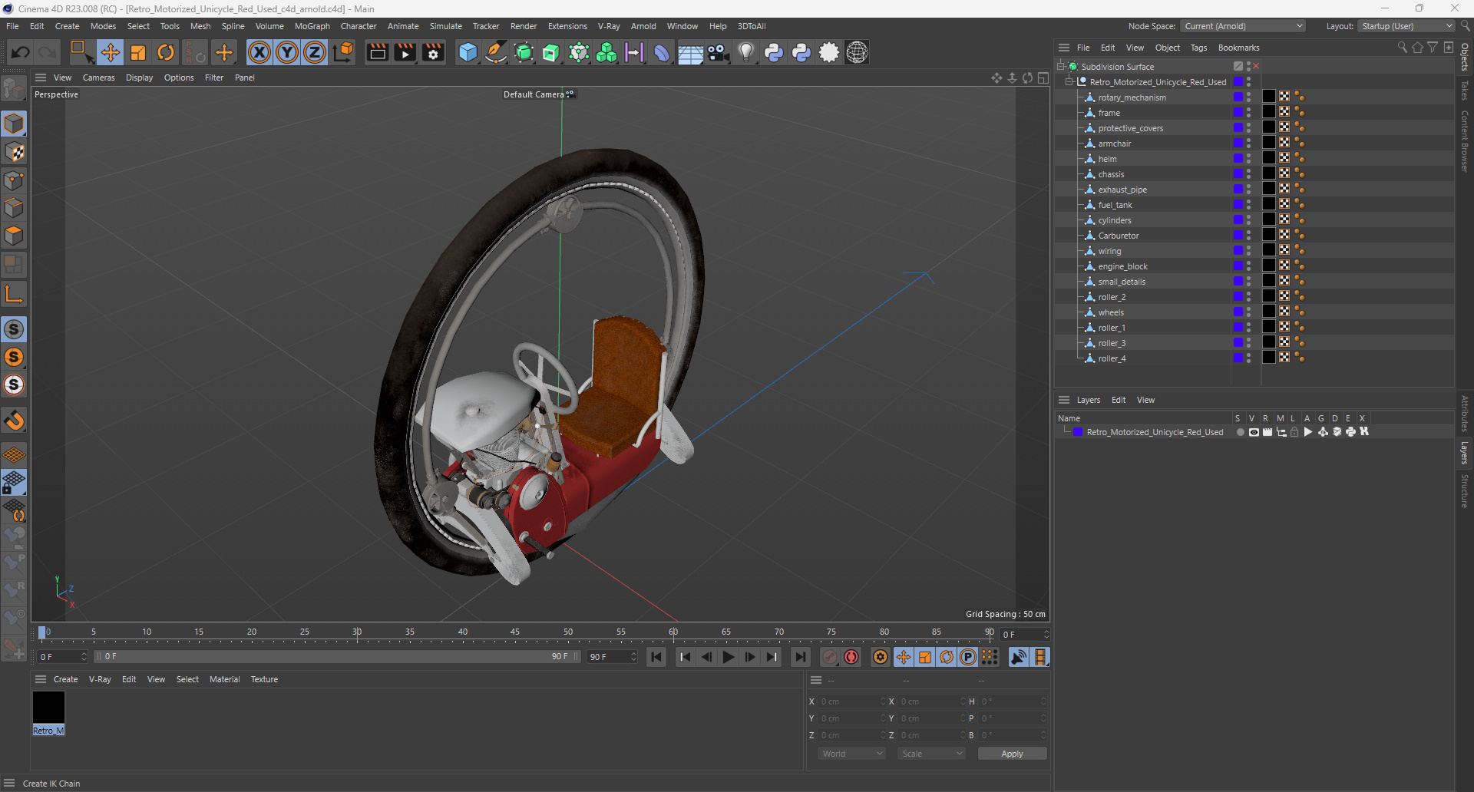Select the Retro_M material thumbnail
Screen dimensions: 1474x792
pyautogui.click(x=48, y=708)
